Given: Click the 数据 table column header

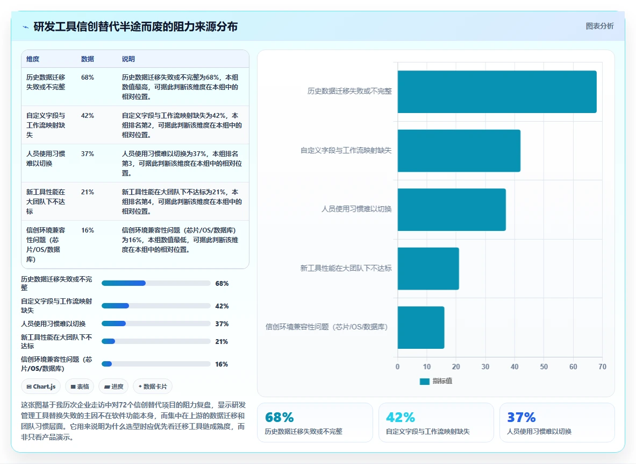Looking at the screenshot, I should [88, 59].
